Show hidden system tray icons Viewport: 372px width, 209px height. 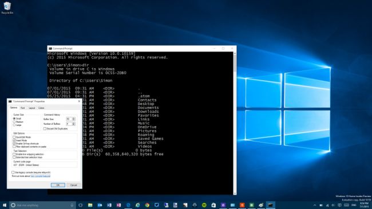point(315,205)
